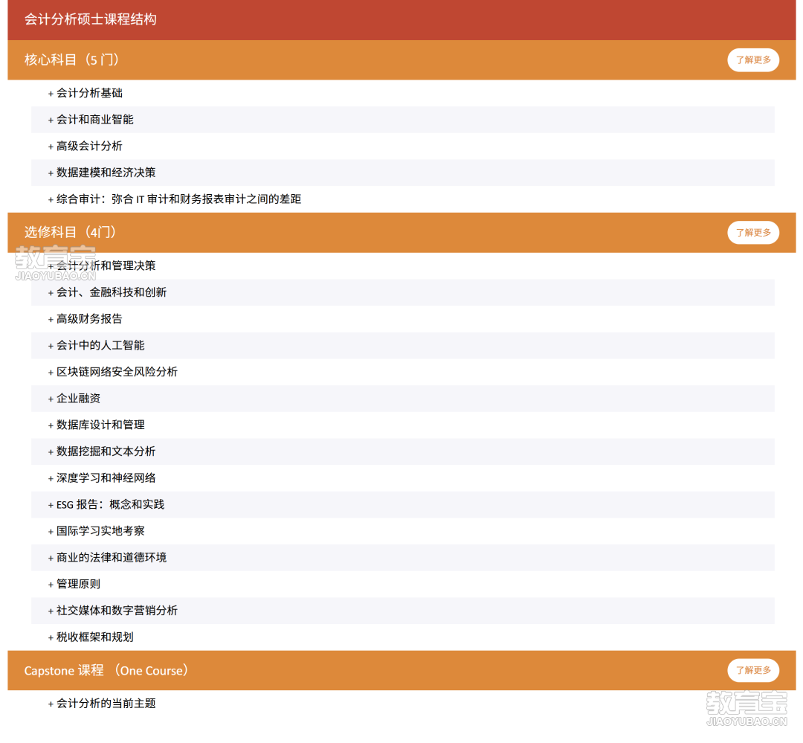Click 了解更多 button in 核心科目 section
803x743 pixels.
tap(752, 60)
